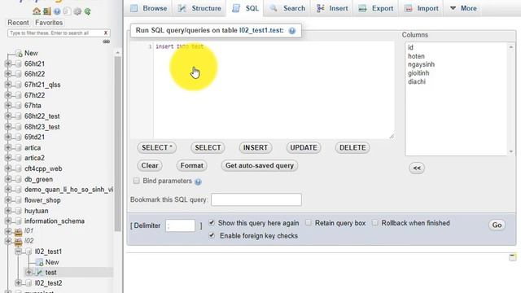Click the database icon next to flower_shop
This screenshot has height=293, width=521.
[19, 200]
